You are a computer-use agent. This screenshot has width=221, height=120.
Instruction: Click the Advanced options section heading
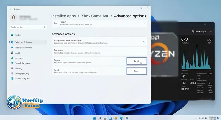(x=63, y=34)
